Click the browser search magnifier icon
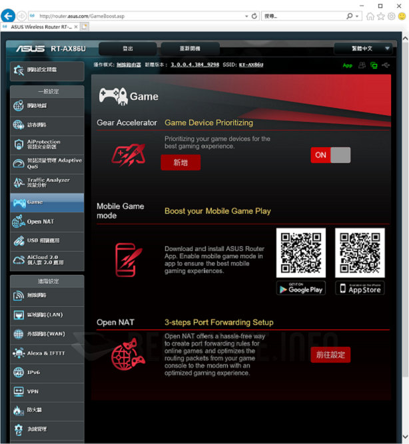The width and height of the screenshot is (409, 444). (350, 16)
